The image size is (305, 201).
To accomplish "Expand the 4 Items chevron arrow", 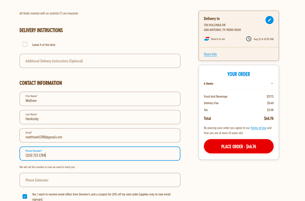I will click(272, 83).
